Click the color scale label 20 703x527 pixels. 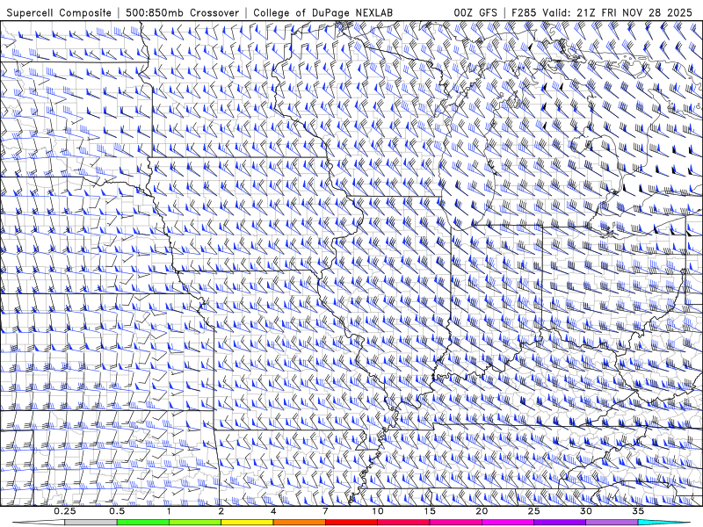[482, 511]
